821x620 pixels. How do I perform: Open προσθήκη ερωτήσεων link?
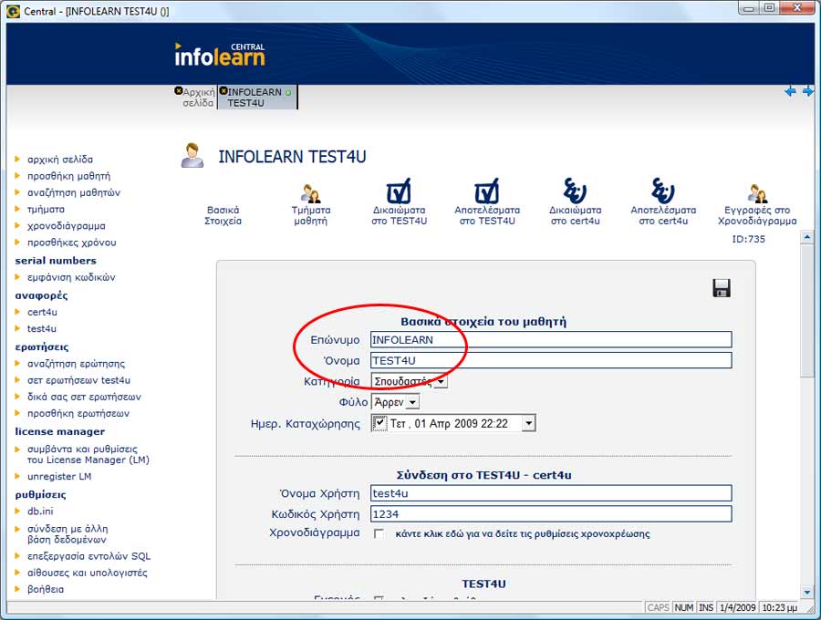click(78, 413)
